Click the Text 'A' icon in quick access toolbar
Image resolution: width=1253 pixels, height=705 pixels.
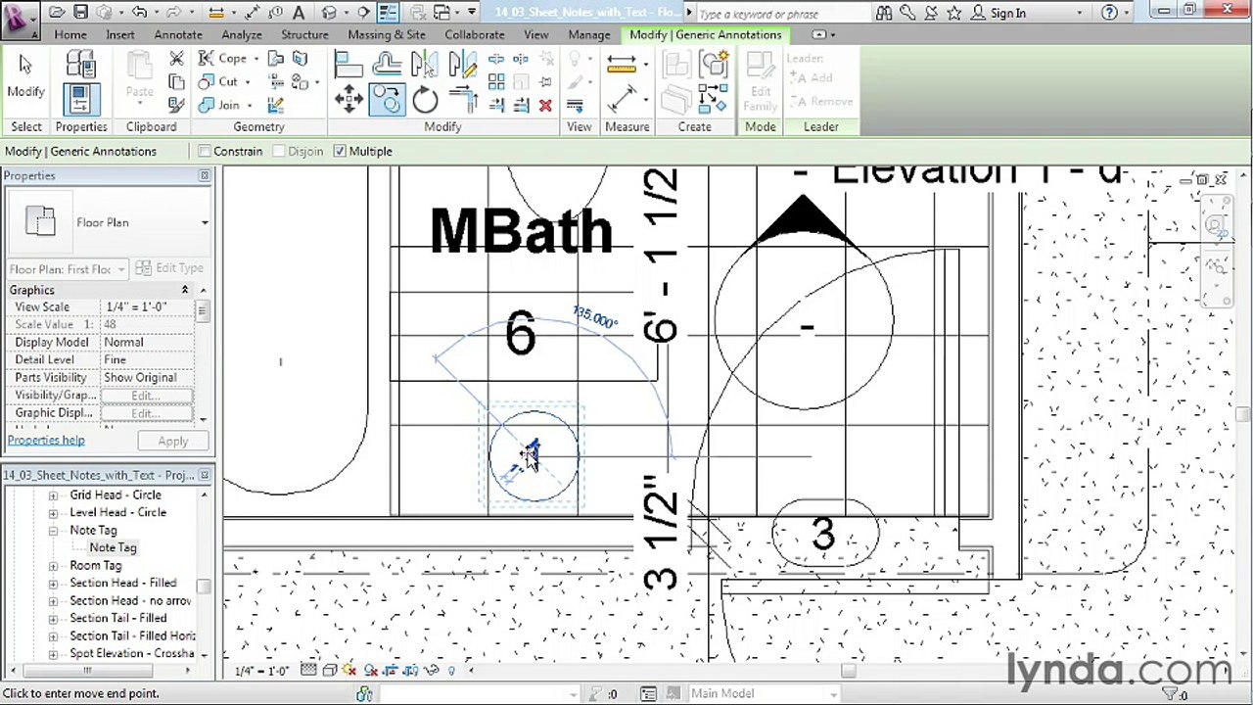point(299,13)
